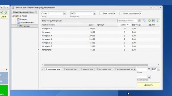Viewport: 172px width, 96px height.
Task: Click the green refresh arrows icon
Action: click(157, 21)
